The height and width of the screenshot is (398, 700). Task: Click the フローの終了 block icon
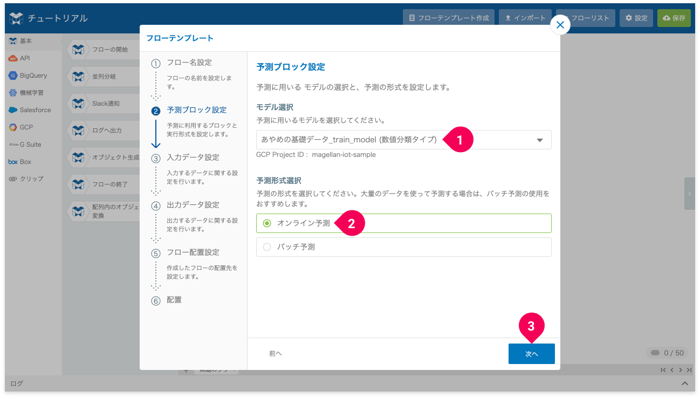pyautogui.click(x=78, y=184)
